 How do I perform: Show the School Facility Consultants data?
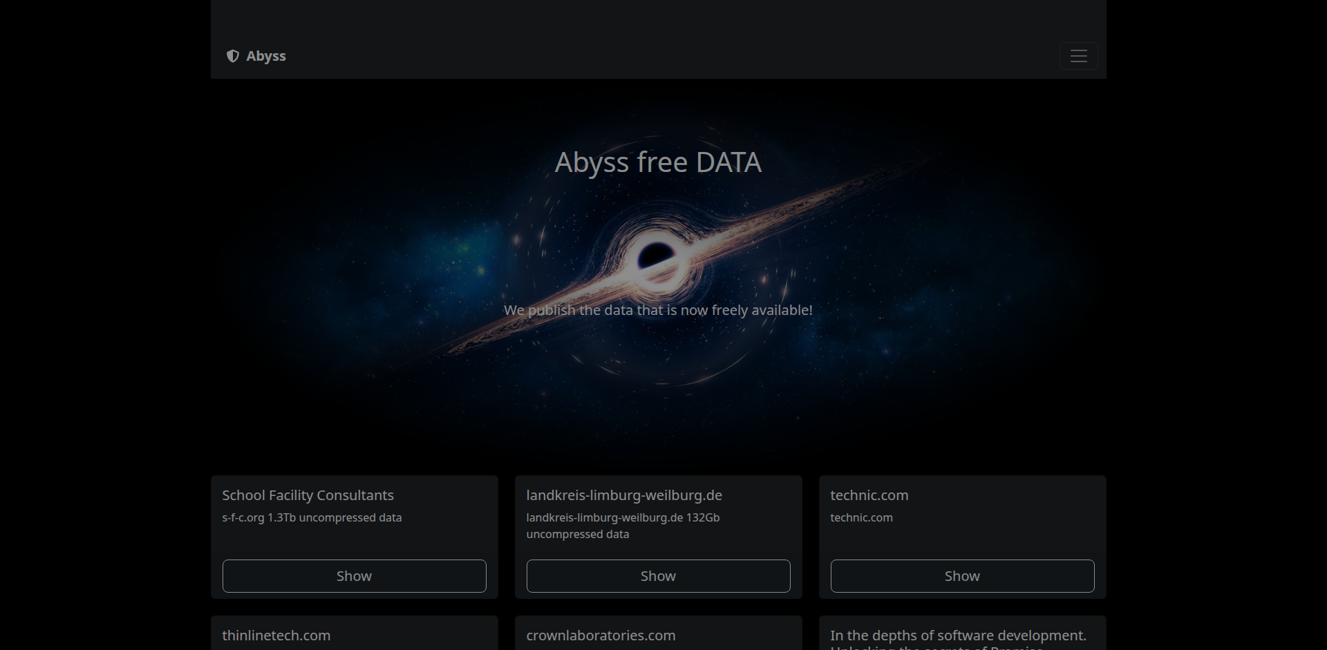[354, 576]
